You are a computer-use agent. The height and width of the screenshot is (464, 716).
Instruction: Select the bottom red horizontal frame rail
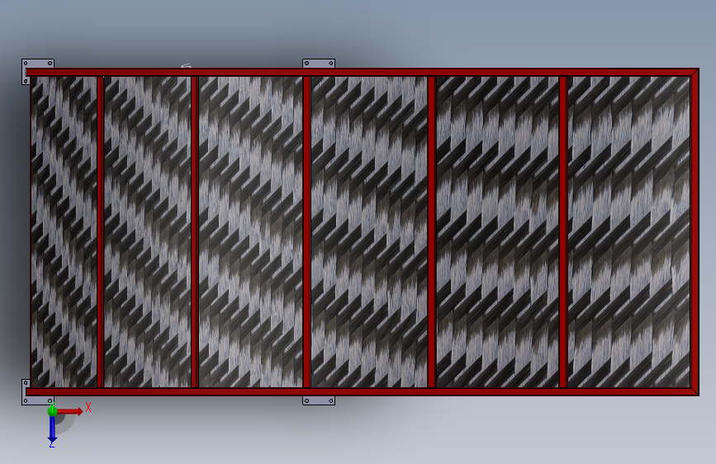click(x=362, y=391)
